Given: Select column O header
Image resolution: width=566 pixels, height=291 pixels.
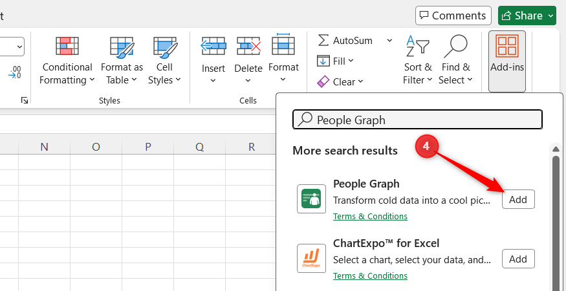Looking at the screenshot, I should click(96, 147).
